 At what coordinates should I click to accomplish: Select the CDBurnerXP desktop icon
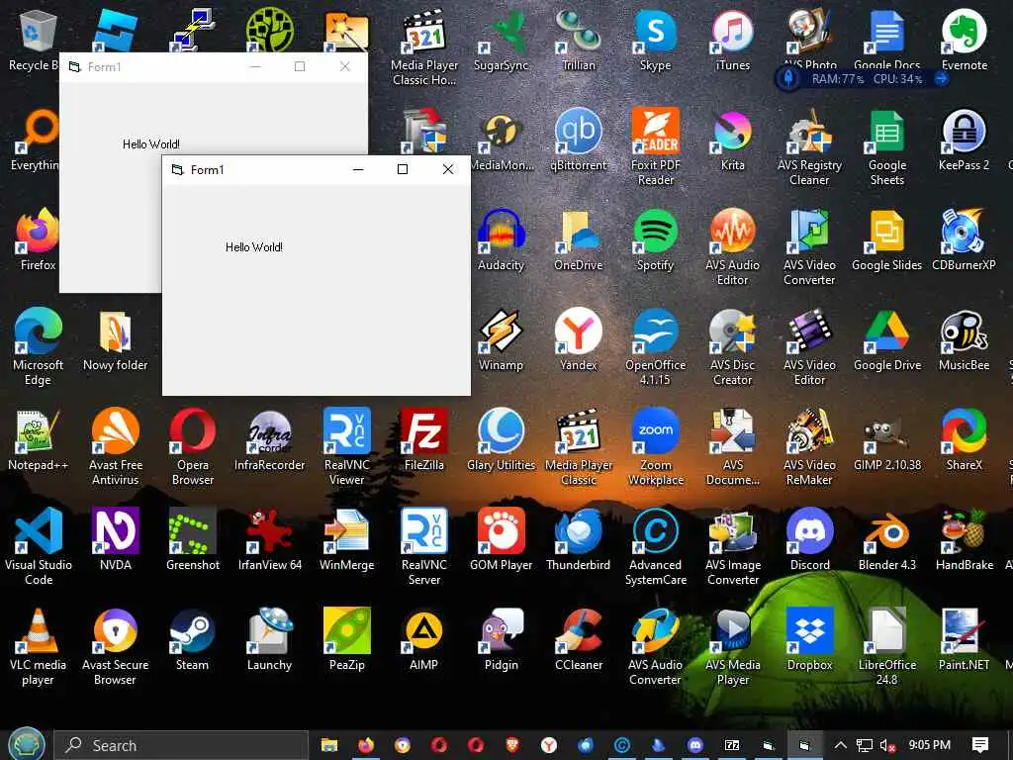[964, 239]
